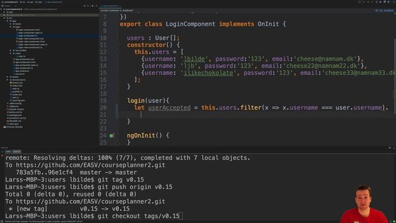Open Terminal panel settings gear

click(390, 147)
